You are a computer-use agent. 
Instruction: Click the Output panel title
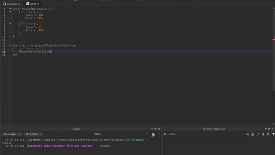click(76, 129)
